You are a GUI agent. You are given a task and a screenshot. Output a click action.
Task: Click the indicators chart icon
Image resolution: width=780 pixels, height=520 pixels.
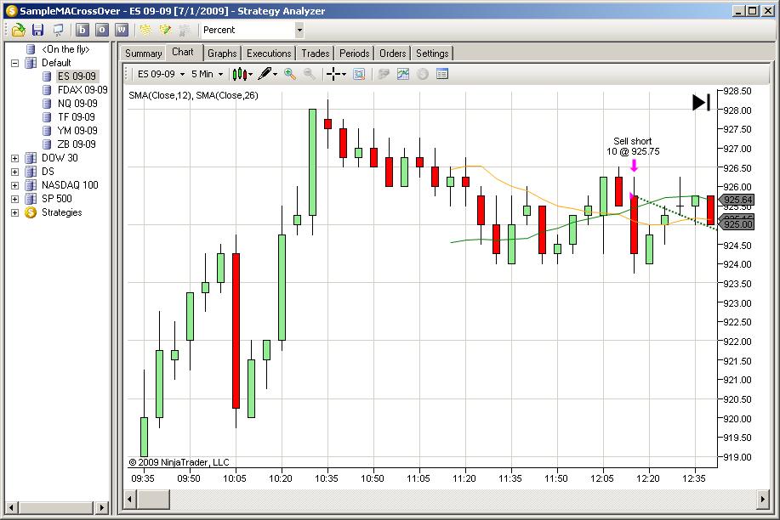(x=403, y=74)
